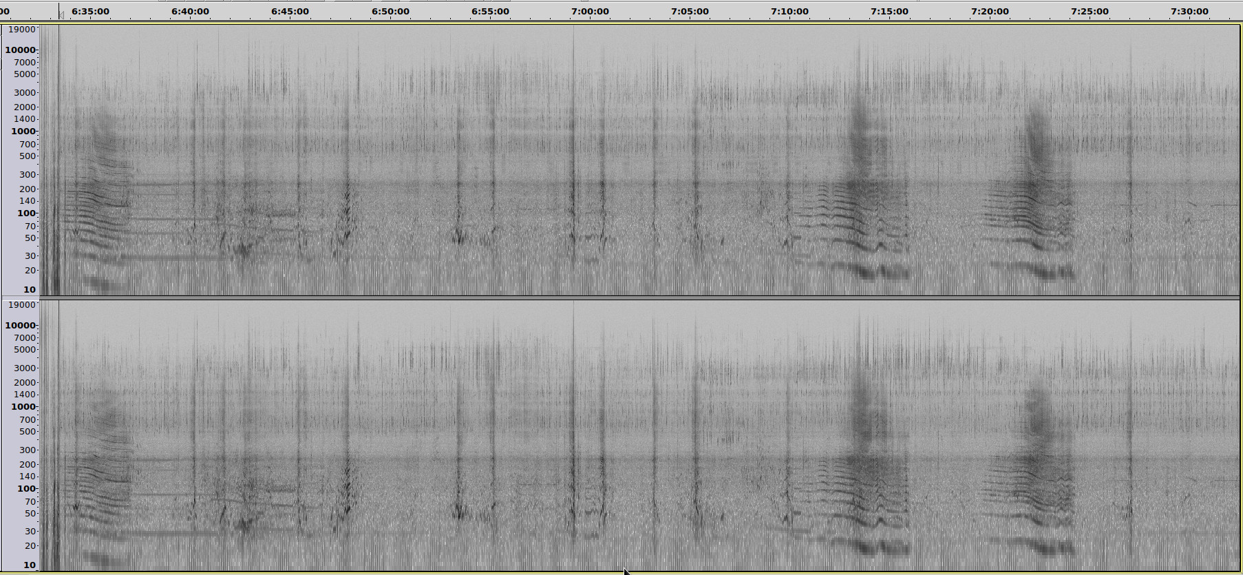Click the playhead start marker in the timeline
This screenshot has height=575, width=1243.
(61, 14)
